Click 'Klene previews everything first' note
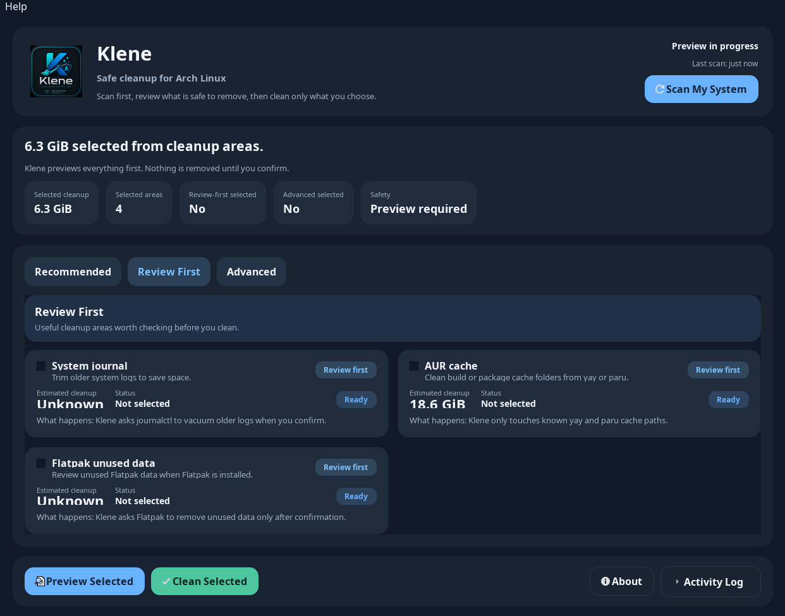This screenshot has height=616, width=785. 157,169
